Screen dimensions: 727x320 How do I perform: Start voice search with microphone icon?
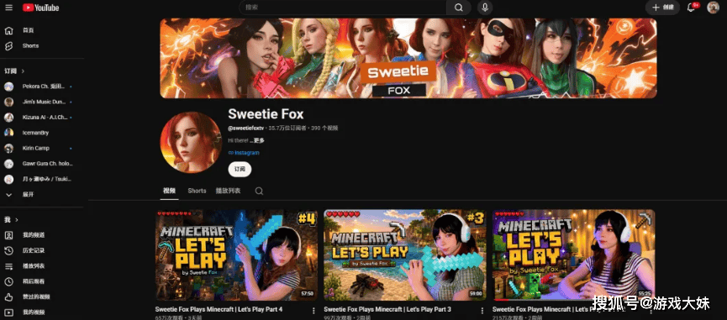(x=485, y=8)
